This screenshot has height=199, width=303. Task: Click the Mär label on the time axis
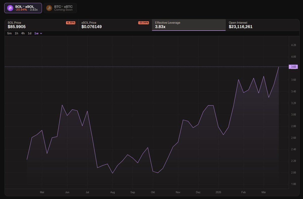pos(264,192)
